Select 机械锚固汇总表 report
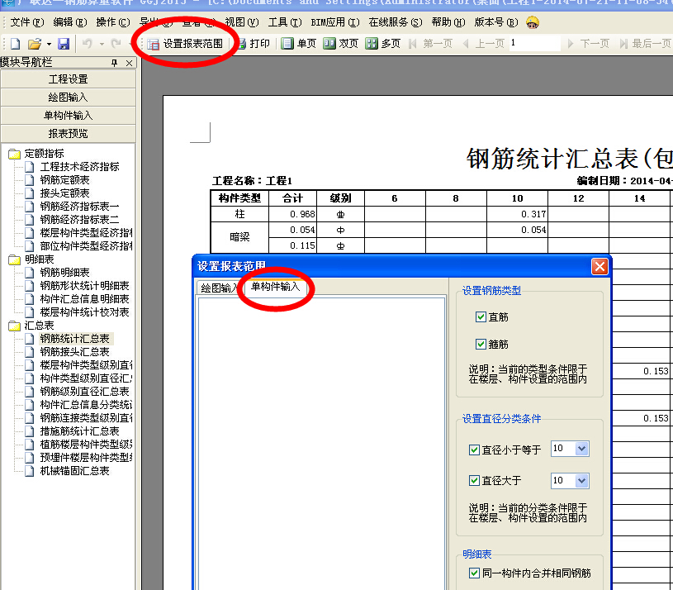The width and height of the screenshot is (673, 590). [74, 471]
